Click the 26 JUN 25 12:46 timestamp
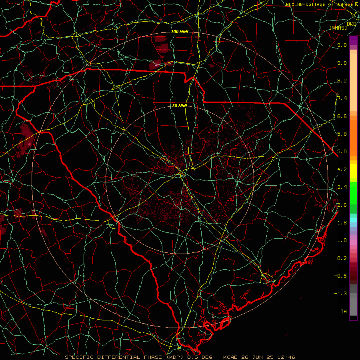 268,357
